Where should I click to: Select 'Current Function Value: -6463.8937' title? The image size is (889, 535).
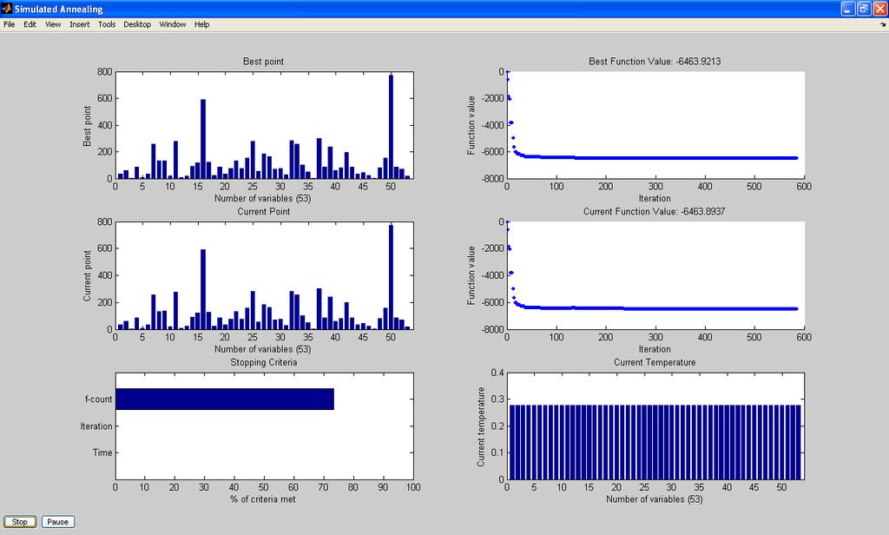[655, 212]
